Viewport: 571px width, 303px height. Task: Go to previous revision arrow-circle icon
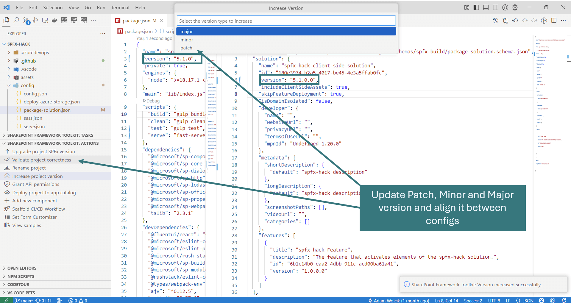[515, 21]
